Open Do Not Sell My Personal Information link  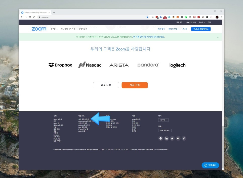coord(141,149)
